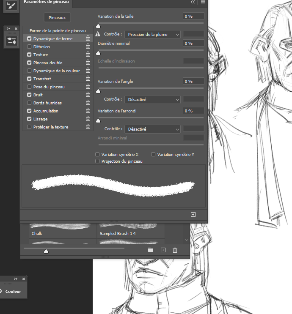Open the brush panel flyout menu icon
292x314 pixels.
[203, 2]
